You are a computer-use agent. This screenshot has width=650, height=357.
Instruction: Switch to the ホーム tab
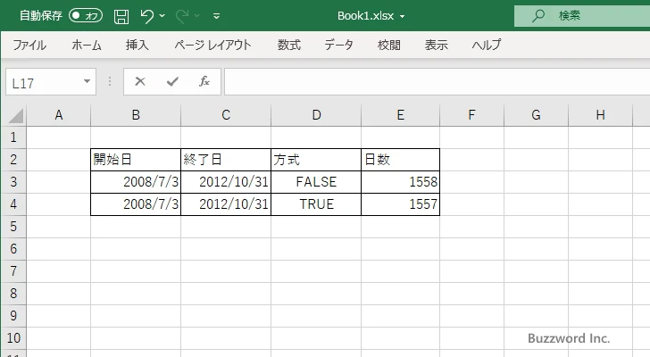87,45
